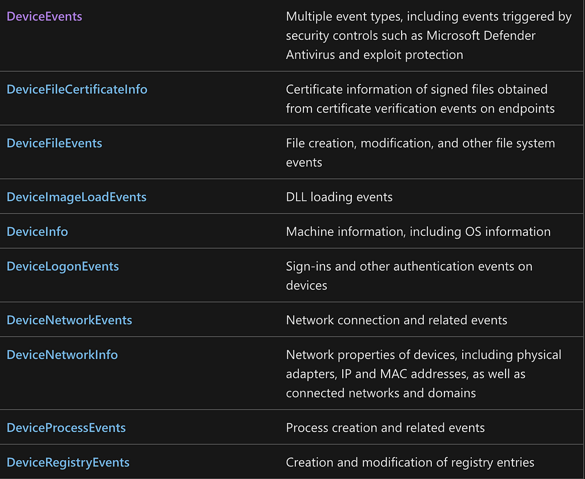Click the description starting "Network properties of devices"

[x=423, y=373]
